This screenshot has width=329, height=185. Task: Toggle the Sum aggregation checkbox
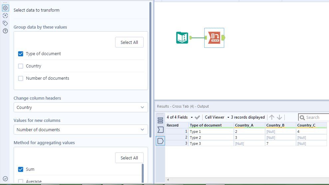coord(21,169)
